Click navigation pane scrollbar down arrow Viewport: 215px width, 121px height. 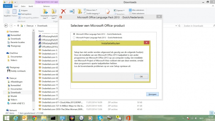tap(33, 110)
